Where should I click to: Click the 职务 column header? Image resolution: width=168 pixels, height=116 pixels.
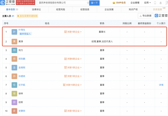[102, 23]
